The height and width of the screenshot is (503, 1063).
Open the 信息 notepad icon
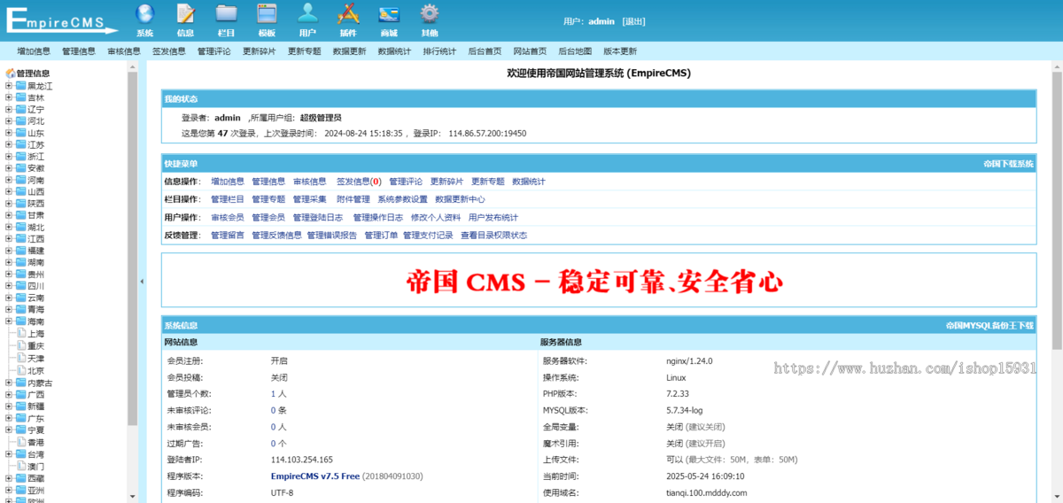(185, 13)
